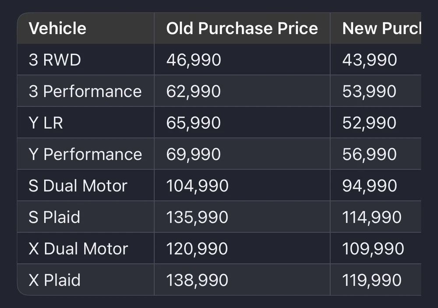438x308 pixels.
Task: Select the 3 RWD vehicle cell
Action: pyautogui.click(x=55, y=60)
